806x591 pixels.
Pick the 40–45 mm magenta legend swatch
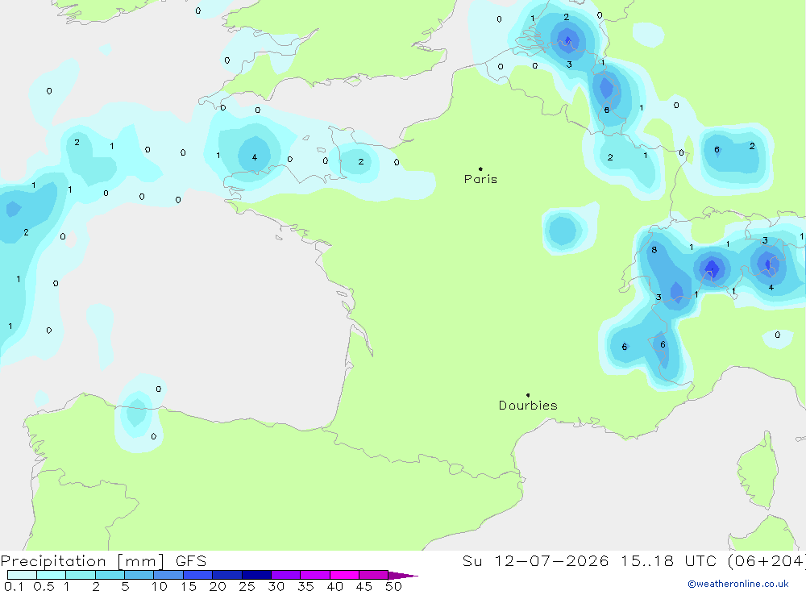coord(344,575)
